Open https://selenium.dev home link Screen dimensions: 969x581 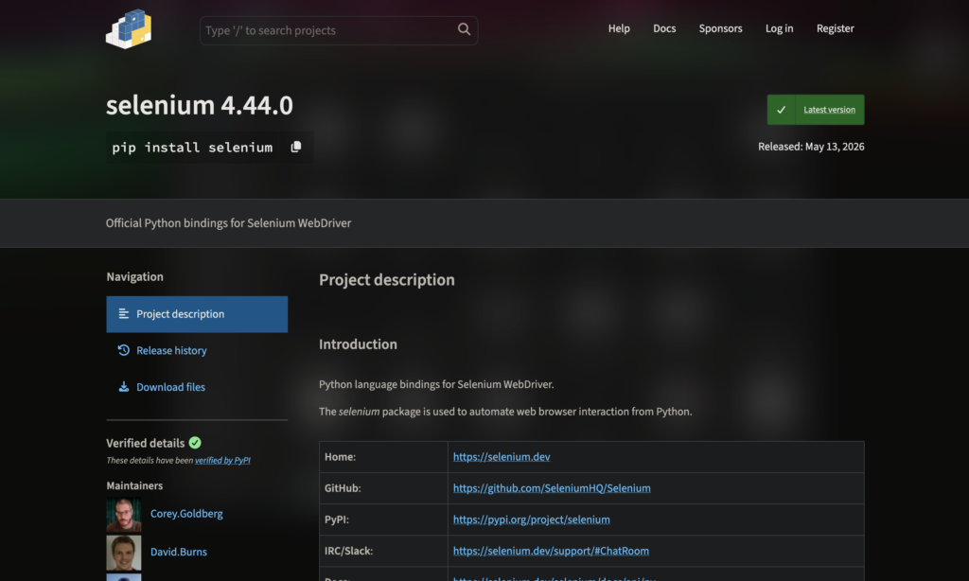click(x=502, y=457)
